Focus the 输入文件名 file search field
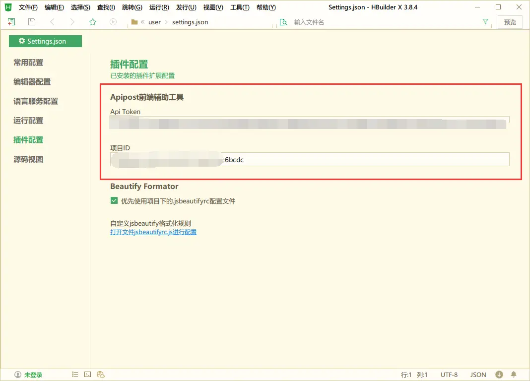Viewport: 530px width, 381px height. pyautogui.click(x=385, y=22)
